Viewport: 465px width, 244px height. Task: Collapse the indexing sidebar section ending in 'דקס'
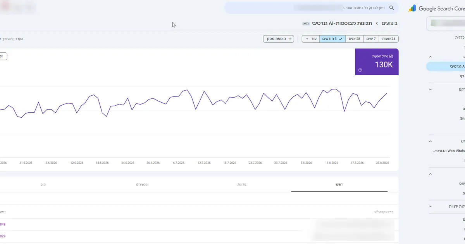point(430,89)
